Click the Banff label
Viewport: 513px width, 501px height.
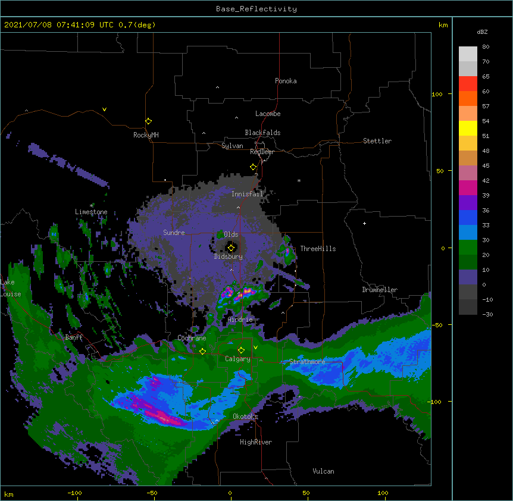point(74,337)
